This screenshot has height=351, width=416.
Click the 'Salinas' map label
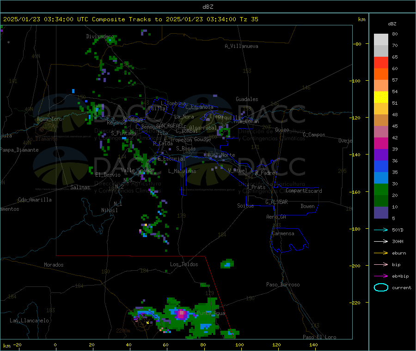[80, 187]
